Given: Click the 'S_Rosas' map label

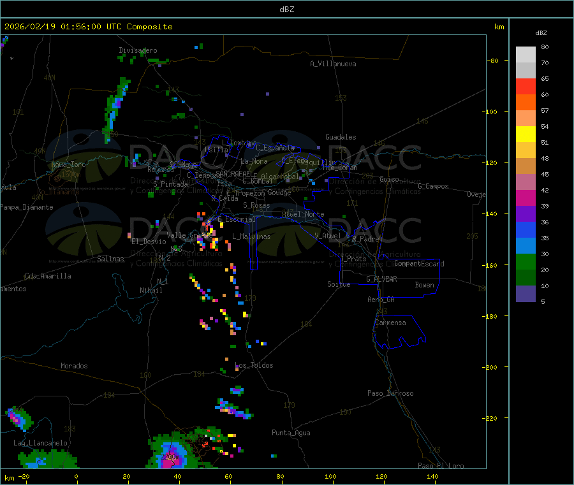Looking at the screenshot, I should 256,205.
